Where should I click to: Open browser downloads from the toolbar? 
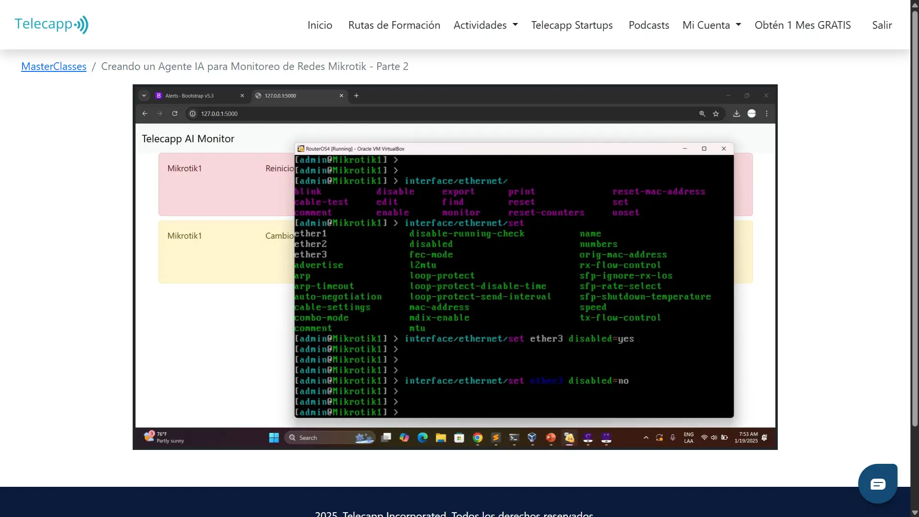pyautogui.click(x=737, y=114)
